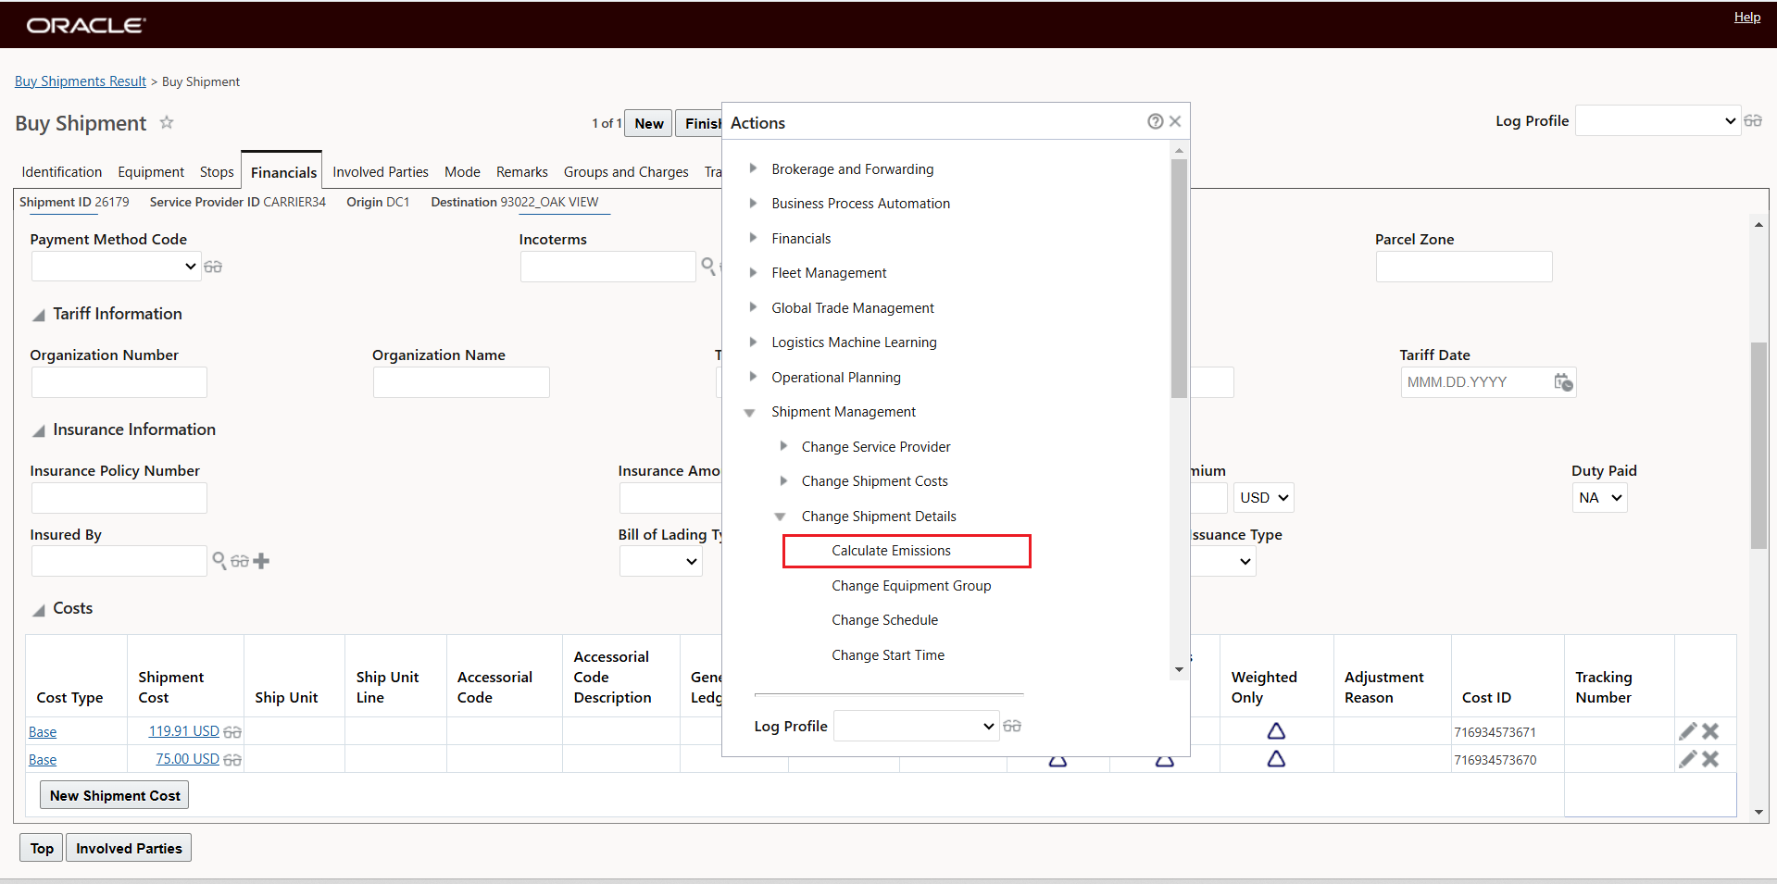The image size is (1777, 884).
Task: View Log Profile glasses icon top right
Action: [x=1753, y=120]
